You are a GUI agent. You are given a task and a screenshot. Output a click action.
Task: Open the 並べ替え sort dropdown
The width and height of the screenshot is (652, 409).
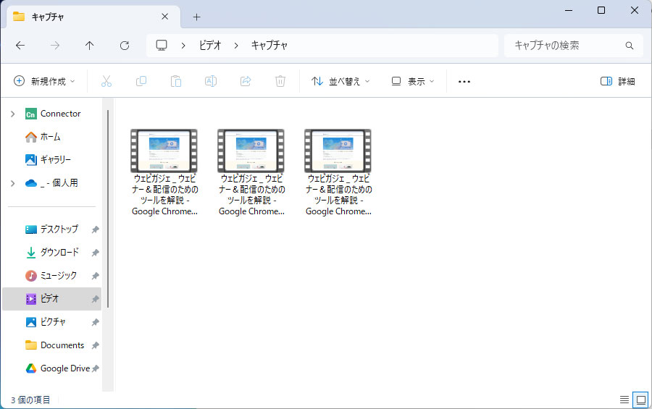pyautogui.click(x=340, y=81)
